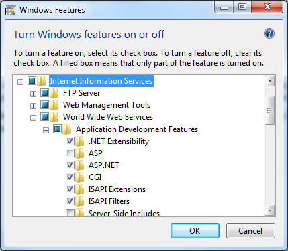Click the Cancel button
Screen dimensions: 288x251
click(250, 231)
